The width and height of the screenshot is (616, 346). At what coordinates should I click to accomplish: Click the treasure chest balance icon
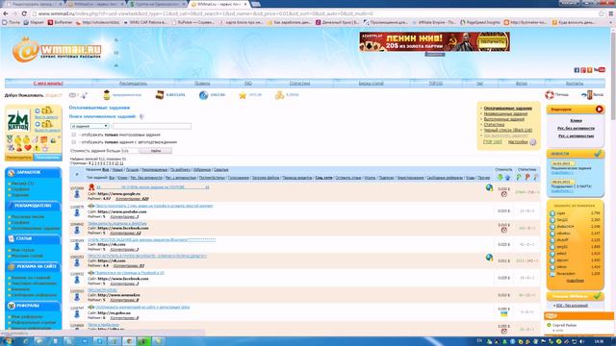(x=160, y=95)
